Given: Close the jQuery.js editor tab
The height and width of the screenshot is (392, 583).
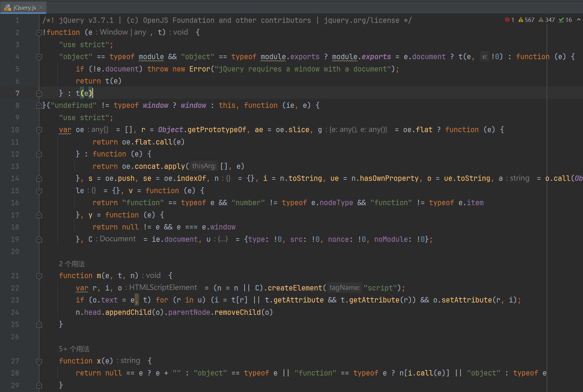Looking at the screenshot, I should (41, 8).
